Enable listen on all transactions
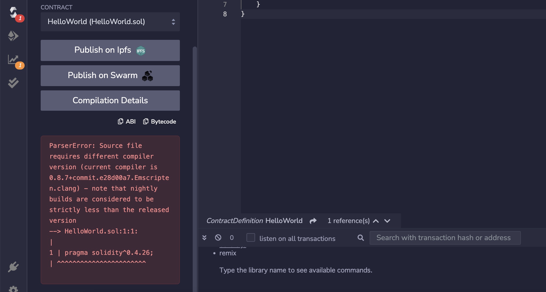 pos(251,238)
